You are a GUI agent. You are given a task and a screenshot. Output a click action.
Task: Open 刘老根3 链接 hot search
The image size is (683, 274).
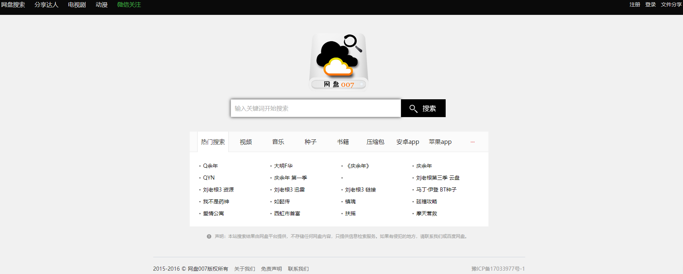(x=360, y=190)
